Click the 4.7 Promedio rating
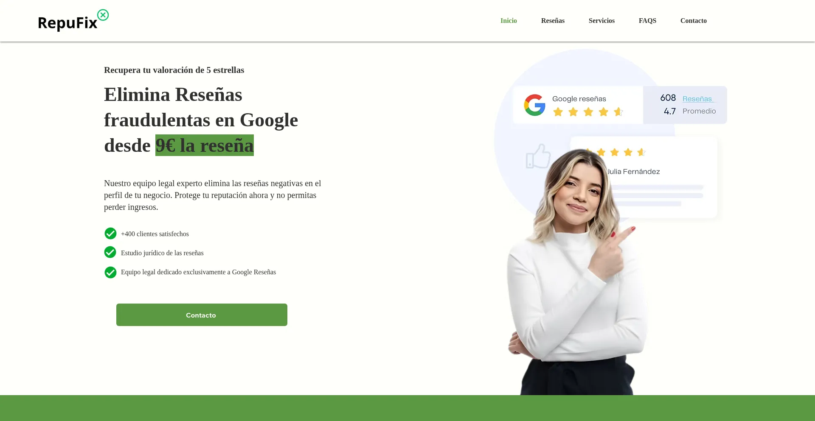The height and width of the screenshot is (421, 815). [x=690, y=111]
